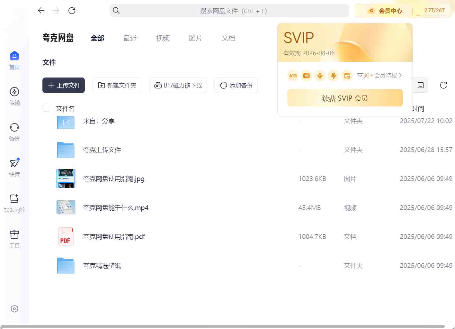Click size value 1004.7KB

point(312,237)
